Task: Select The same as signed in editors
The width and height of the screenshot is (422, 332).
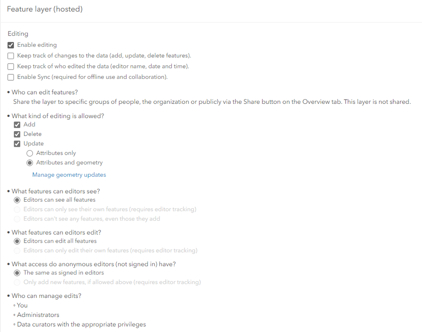Action: tap(17, 273)
